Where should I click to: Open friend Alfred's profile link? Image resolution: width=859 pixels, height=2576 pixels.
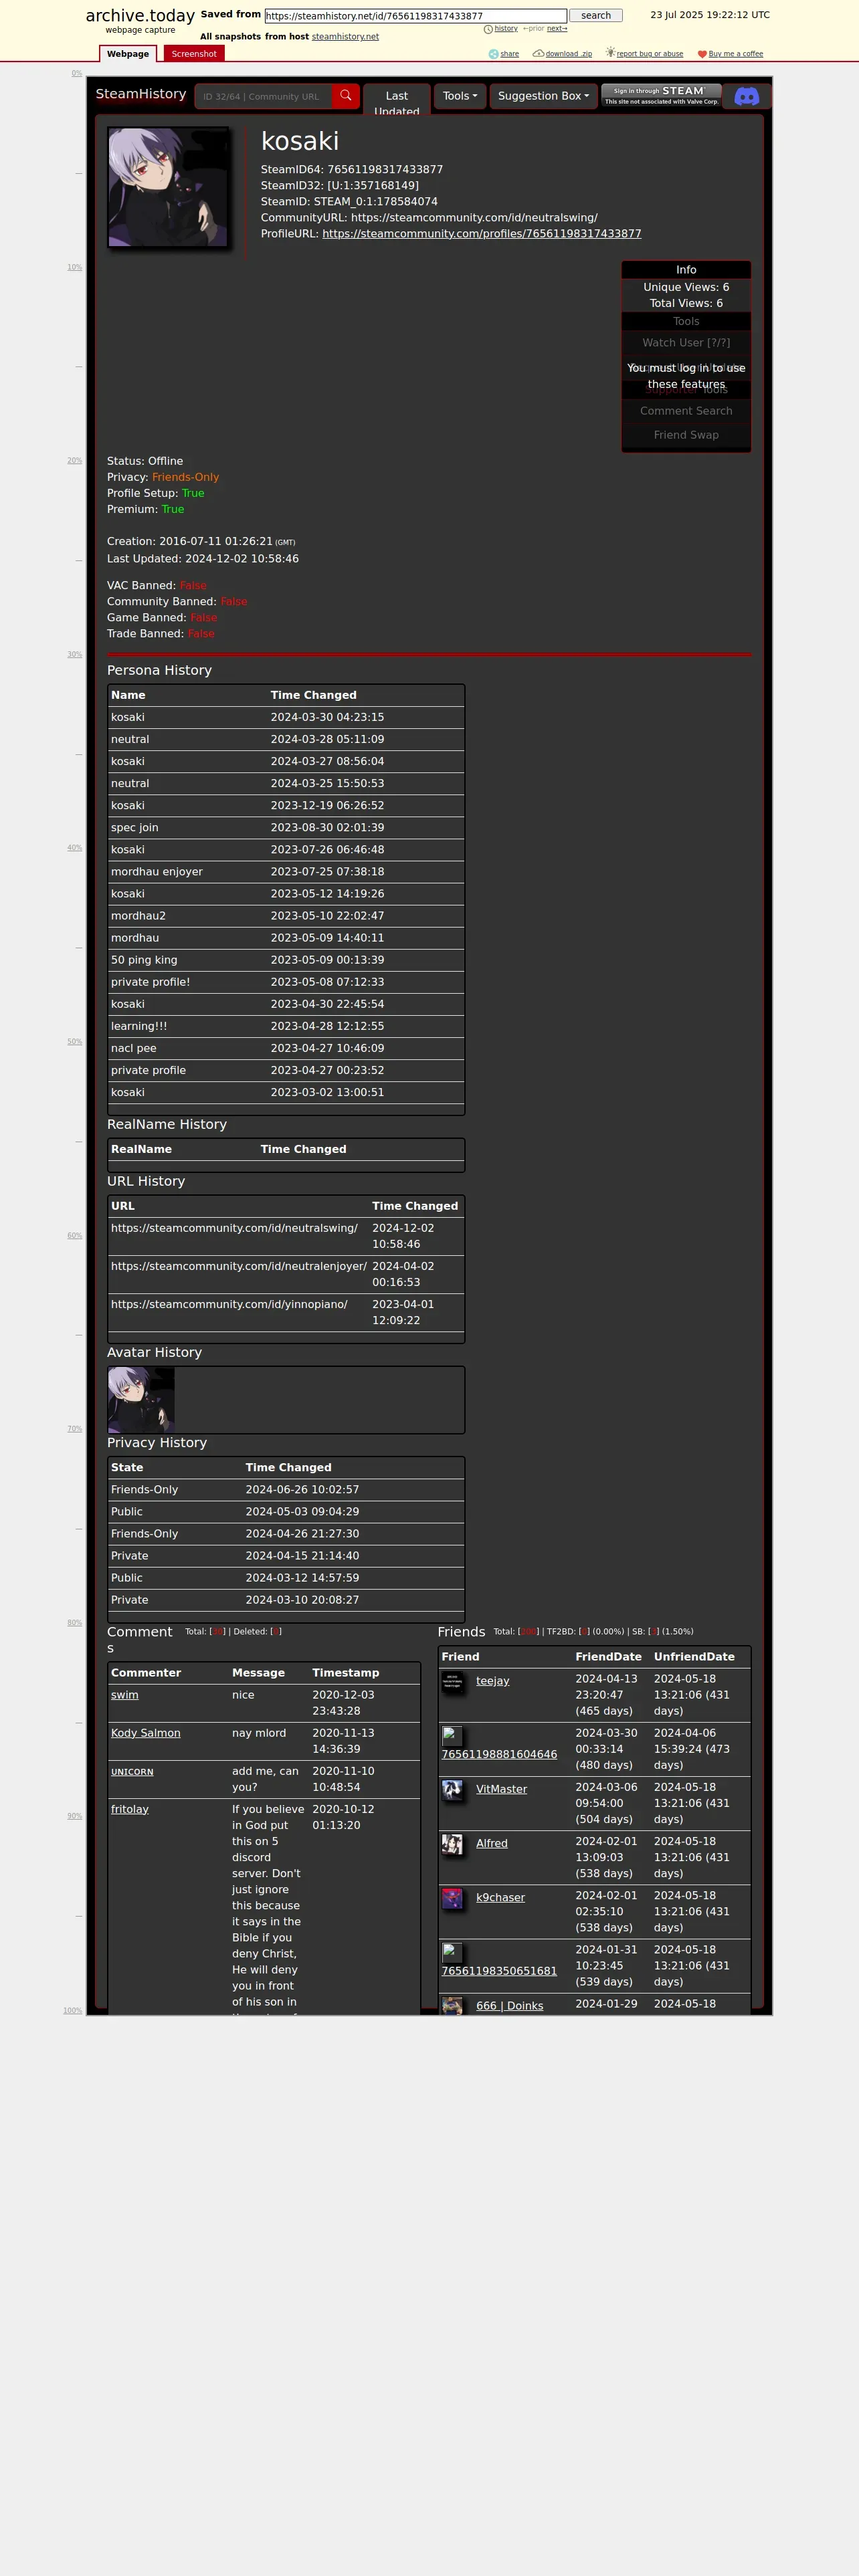[492, 1843]
